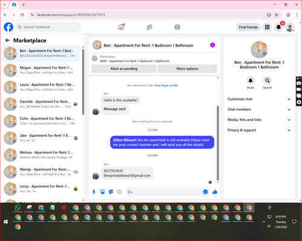Show hidden tray icons chevron
302x241 pixels.
[263, 222]
